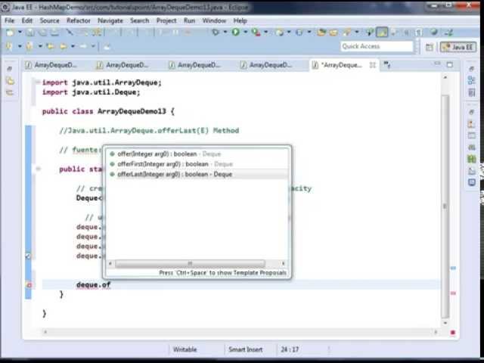
Task: Click the Previous Annotation icon
Action: point(29,46)
